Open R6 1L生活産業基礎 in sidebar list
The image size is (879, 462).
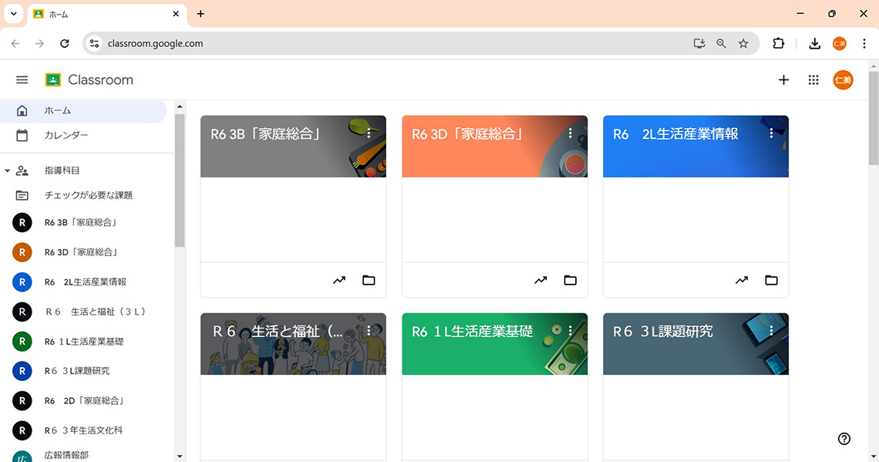tap(84, 342)
